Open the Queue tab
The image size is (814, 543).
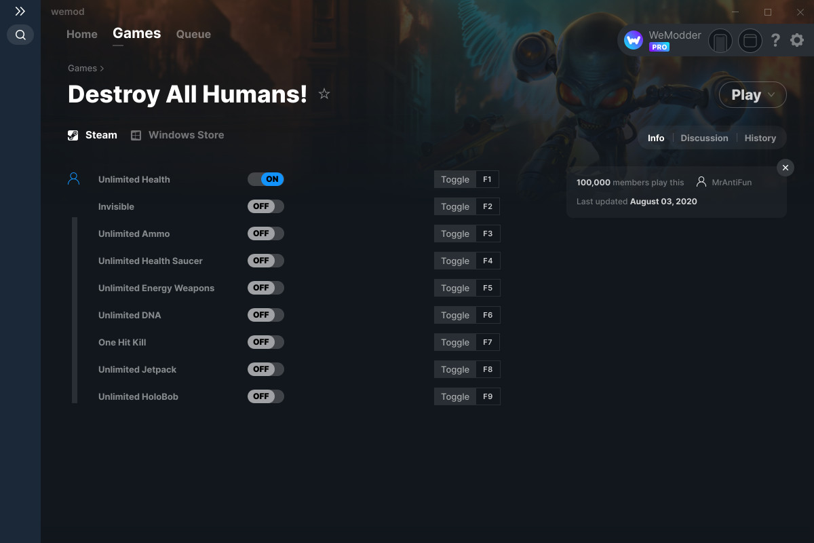click(x=193, y=34)
